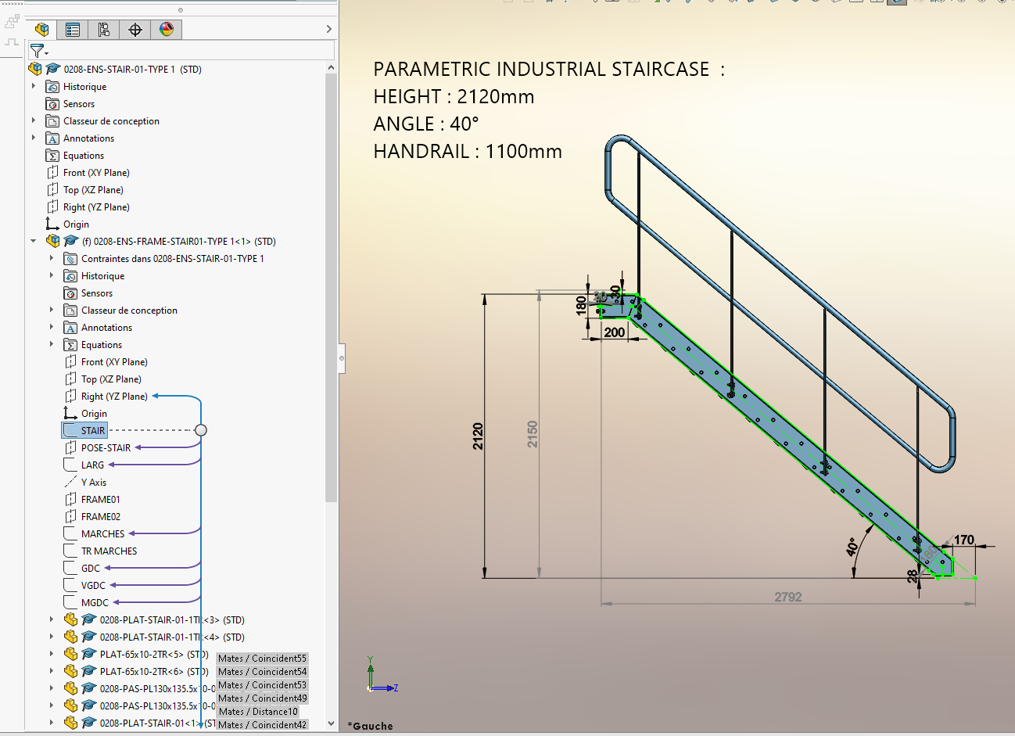The image size is (1015, 736).
Task: Select the FRAME01 plane icon
Action: pyautogui.click(x=70, y=500)
